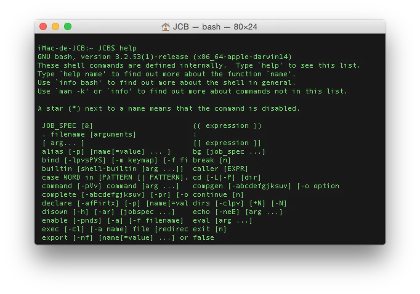Image resolution: width=420 pixels, height=294 pixels.
Task: Click the 'disown [-h] [-ar] [jobspec ...]' entry
Action: click(108, 212)
